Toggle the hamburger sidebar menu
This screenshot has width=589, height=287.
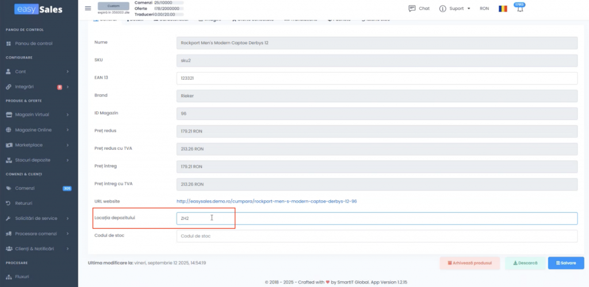click(87, 9)
